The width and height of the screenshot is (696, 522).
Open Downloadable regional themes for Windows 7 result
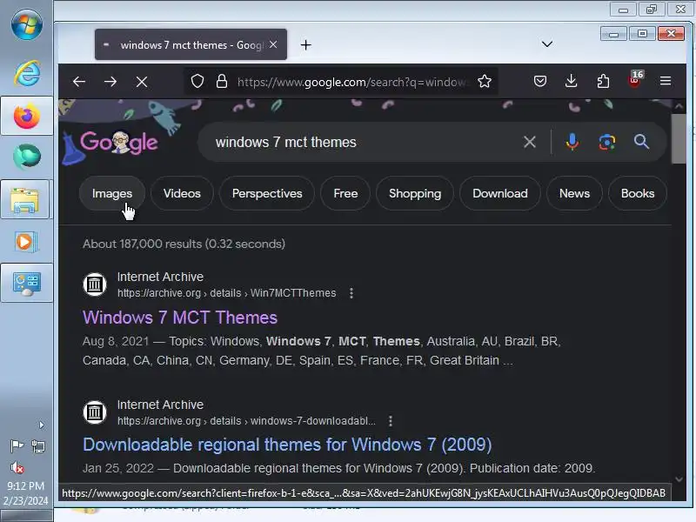pos(287,445)
